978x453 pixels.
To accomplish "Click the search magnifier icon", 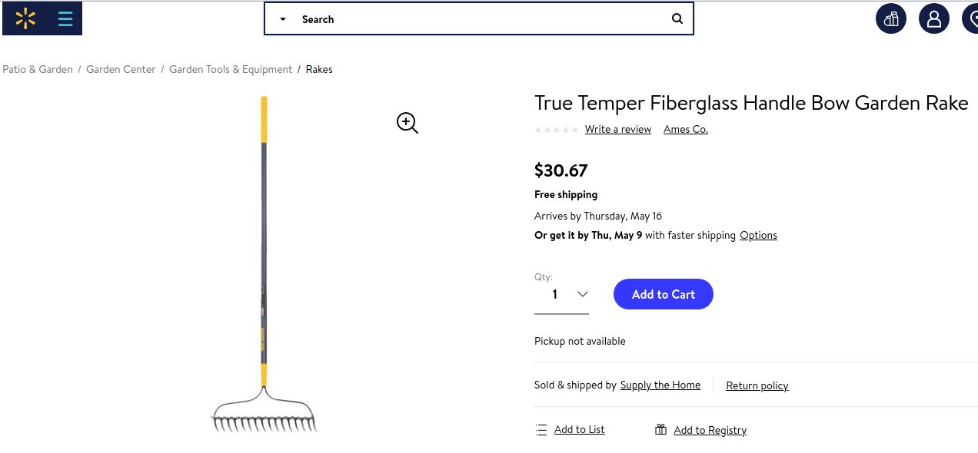I will [x=677, y=18].
